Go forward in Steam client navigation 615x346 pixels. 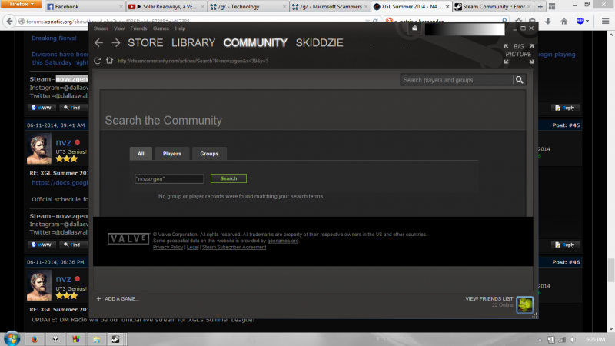116,42
